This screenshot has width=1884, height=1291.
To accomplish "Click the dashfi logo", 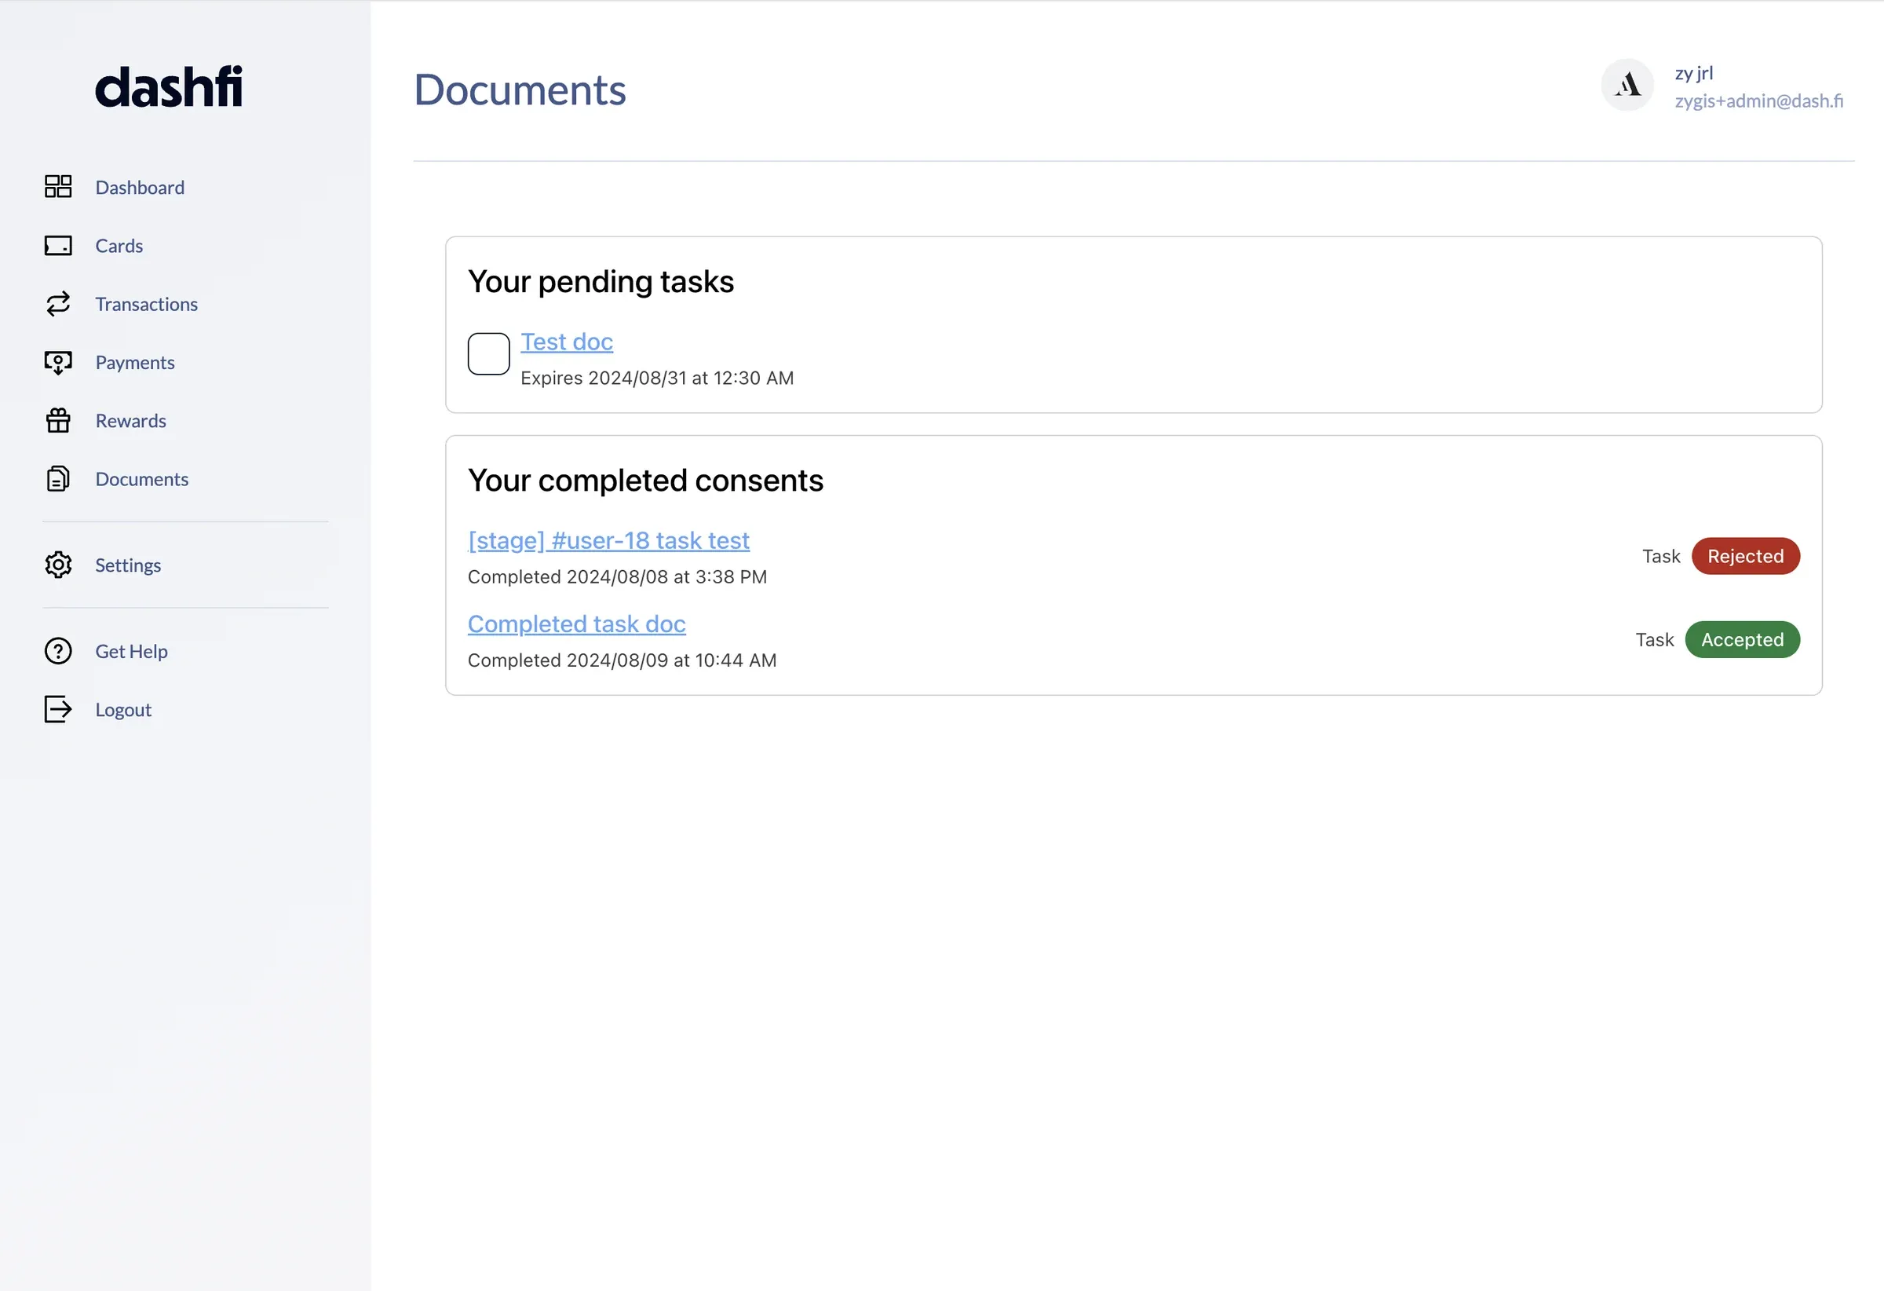I will 169,86.
